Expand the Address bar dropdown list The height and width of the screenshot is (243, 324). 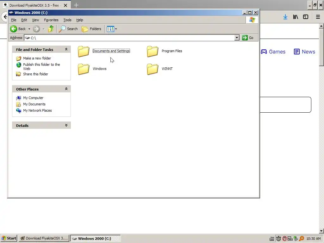coord(237,38)
